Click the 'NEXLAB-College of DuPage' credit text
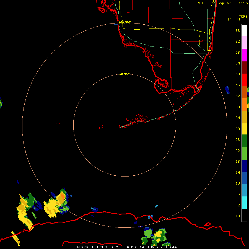This screenshot has height=249, width=249. click(221, 3)
